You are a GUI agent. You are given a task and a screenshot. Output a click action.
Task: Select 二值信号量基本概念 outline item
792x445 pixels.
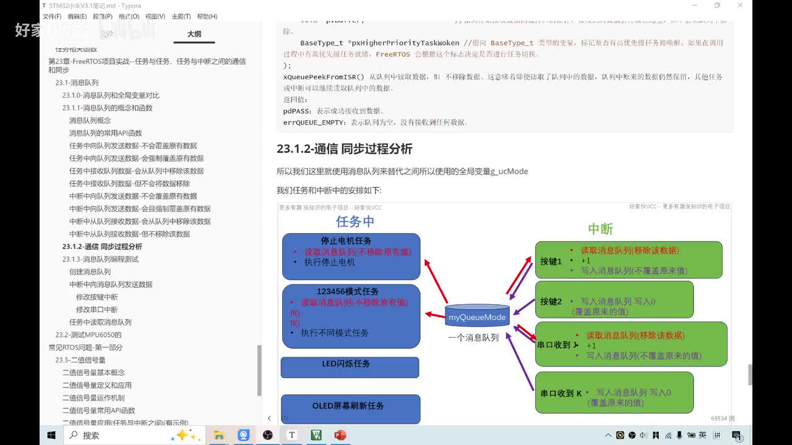click(x=93, y=373)
